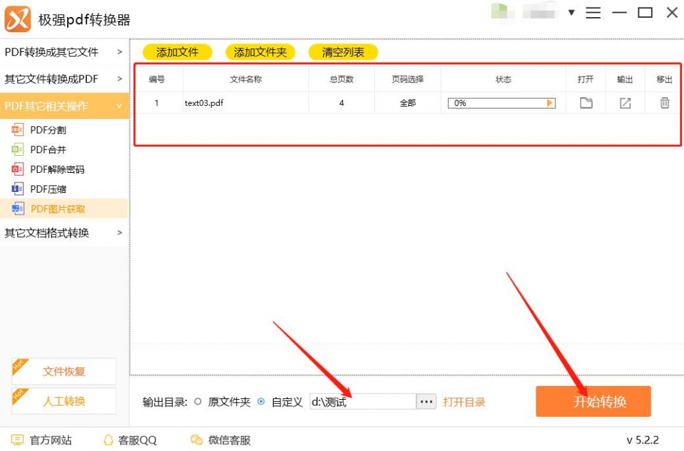684x451 pixels.
Task: Remove text03.pdf using the trash icon
Action: point(663,102)
